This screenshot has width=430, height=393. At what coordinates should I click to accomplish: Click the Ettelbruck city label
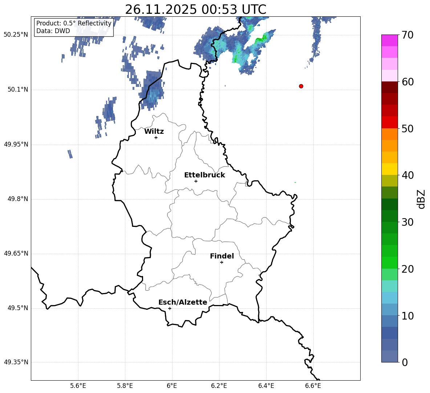click(204, 175)
